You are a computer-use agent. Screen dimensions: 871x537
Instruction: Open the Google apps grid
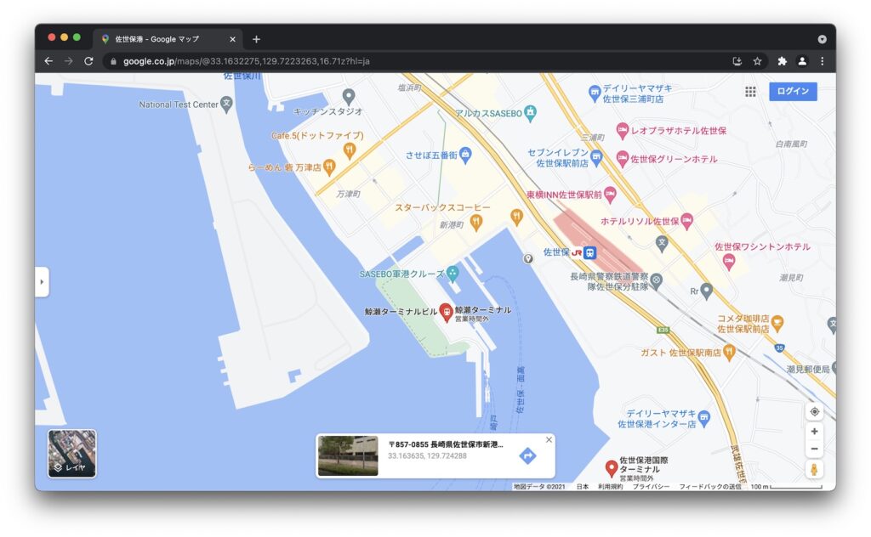click(750, 92)
